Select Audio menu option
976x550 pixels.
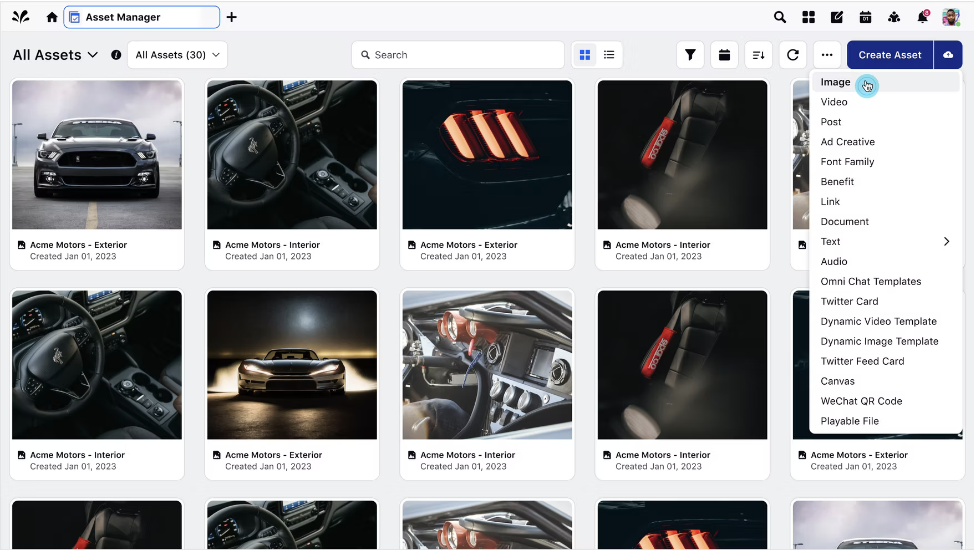click(x=886, y=262)
